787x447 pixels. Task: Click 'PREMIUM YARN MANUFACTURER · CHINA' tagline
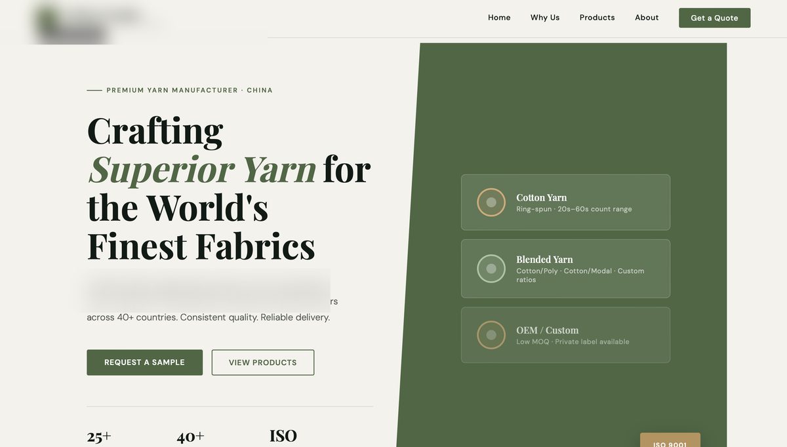tap(190, 90)
